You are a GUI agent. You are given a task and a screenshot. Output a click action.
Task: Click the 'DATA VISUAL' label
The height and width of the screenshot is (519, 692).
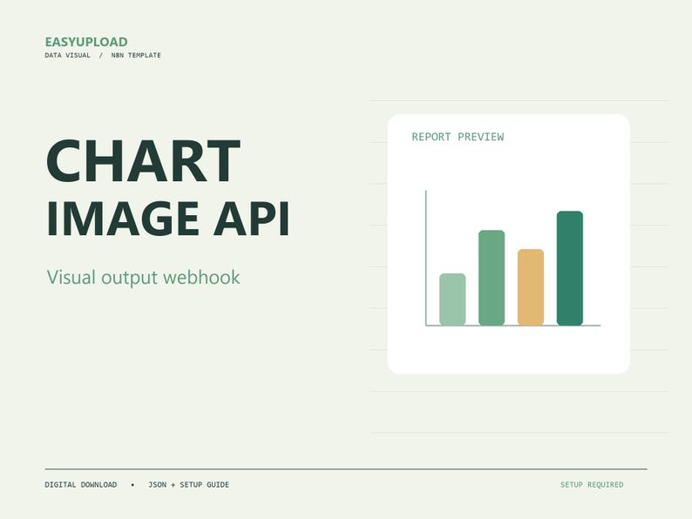tap(67, 55)
